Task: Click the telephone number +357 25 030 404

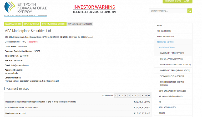Action: click(x=22, y=56)
